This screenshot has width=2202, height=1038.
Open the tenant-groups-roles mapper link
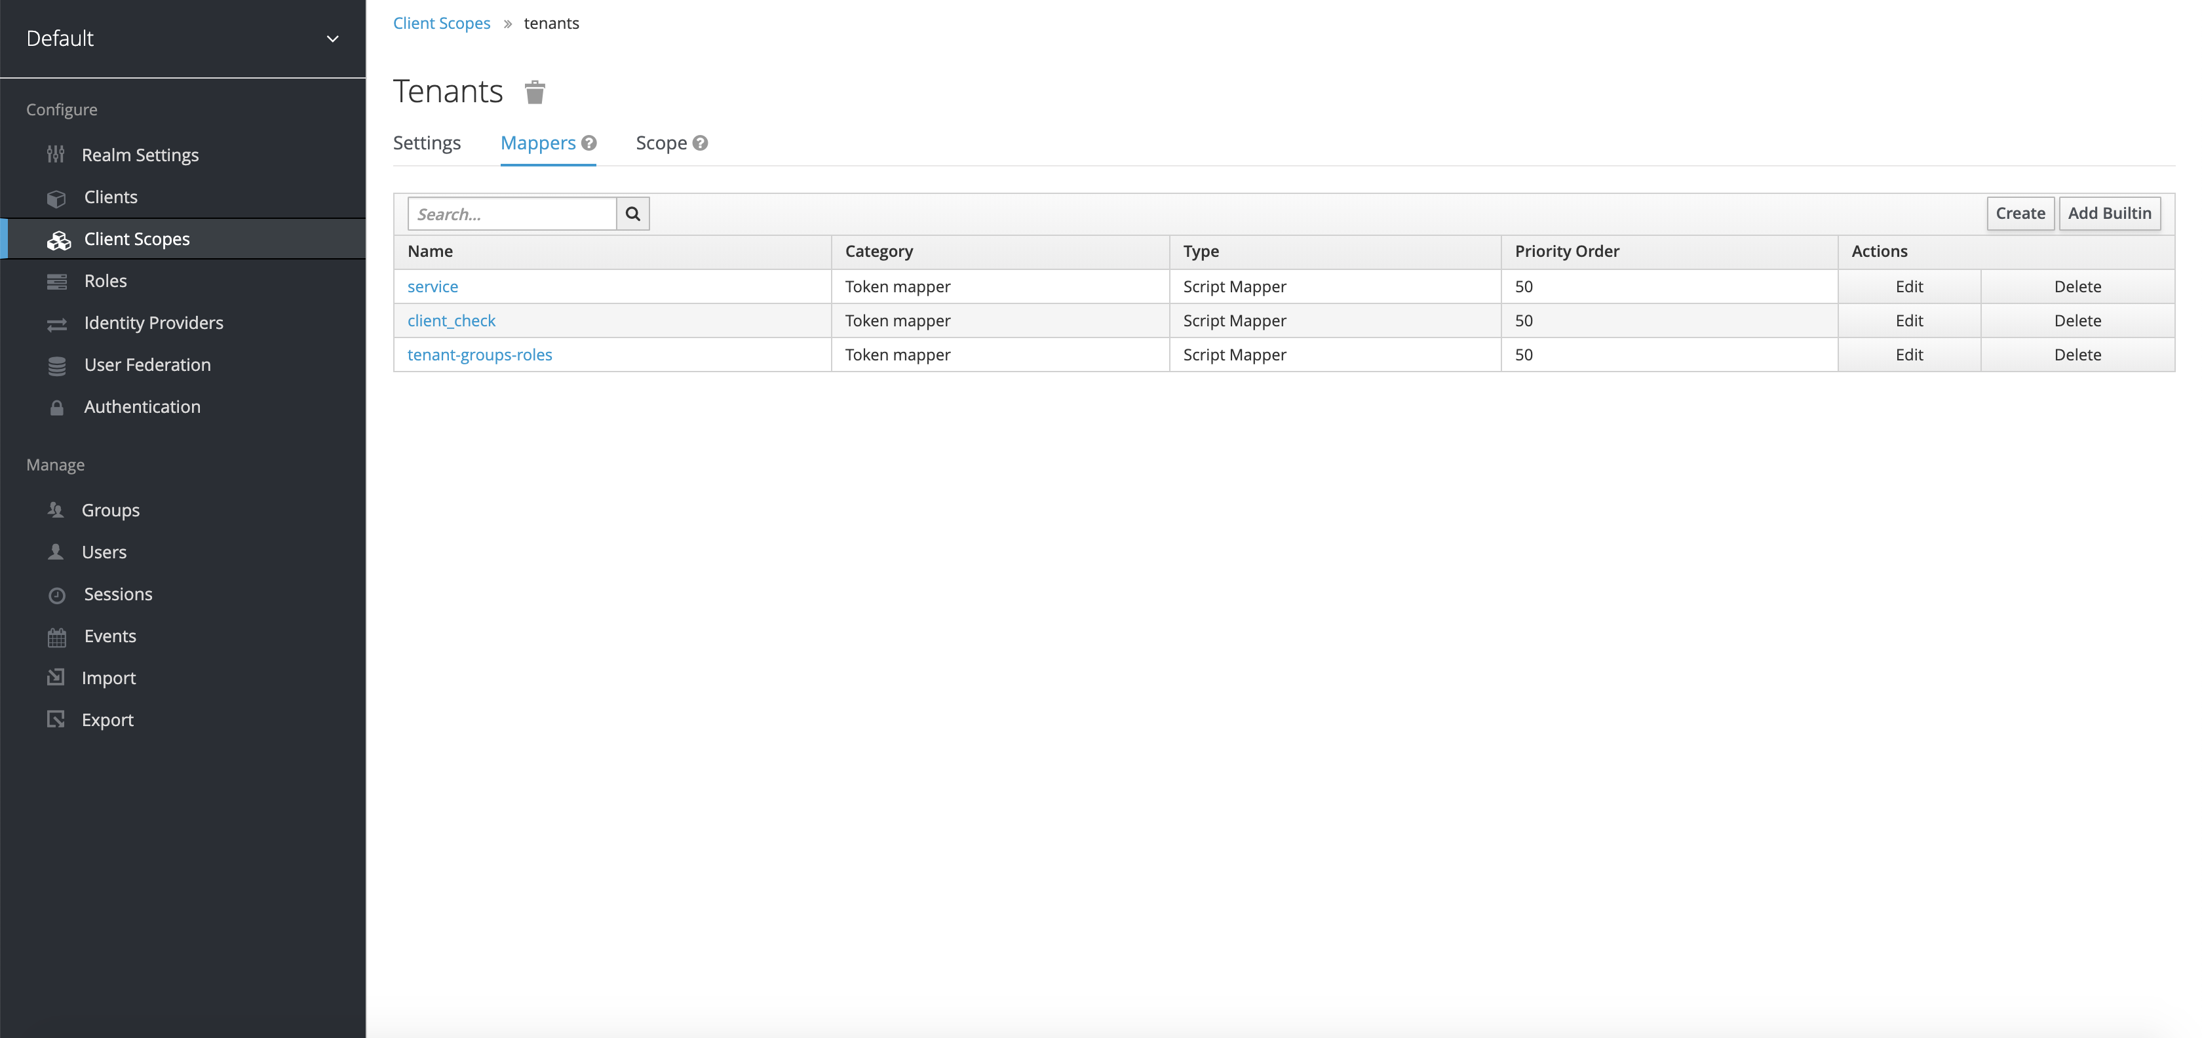click(480, 355)
